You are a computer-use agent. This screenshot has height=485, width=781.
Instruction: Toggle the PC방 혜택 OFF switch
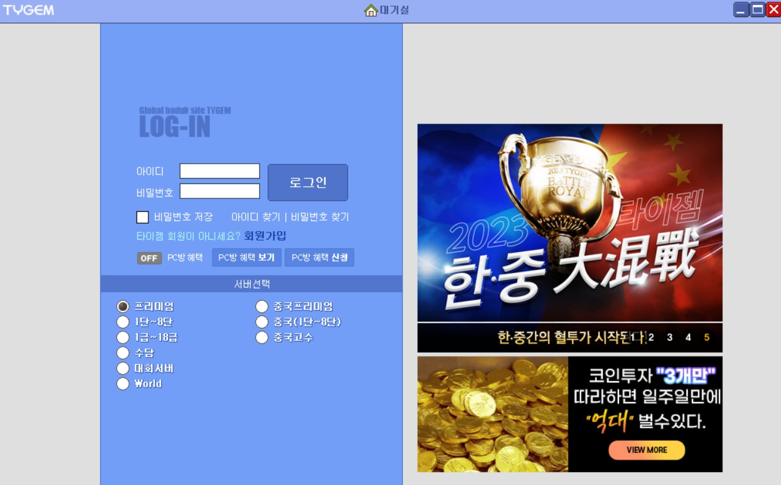[x=150, y=258]
